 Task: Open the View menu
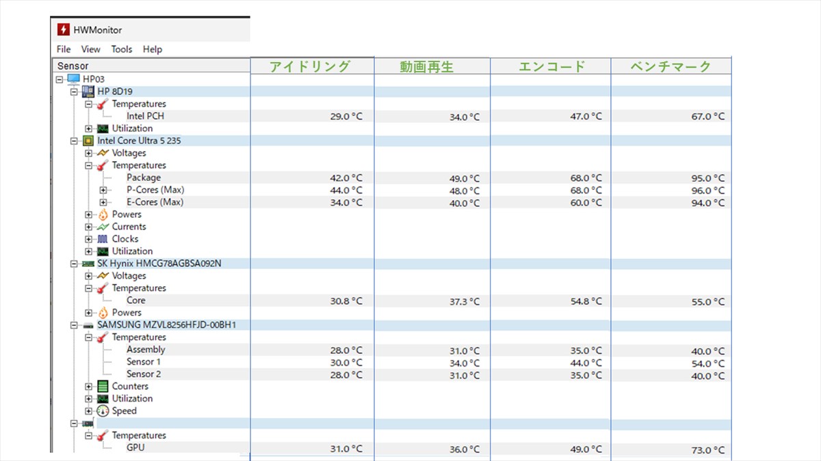90,49
